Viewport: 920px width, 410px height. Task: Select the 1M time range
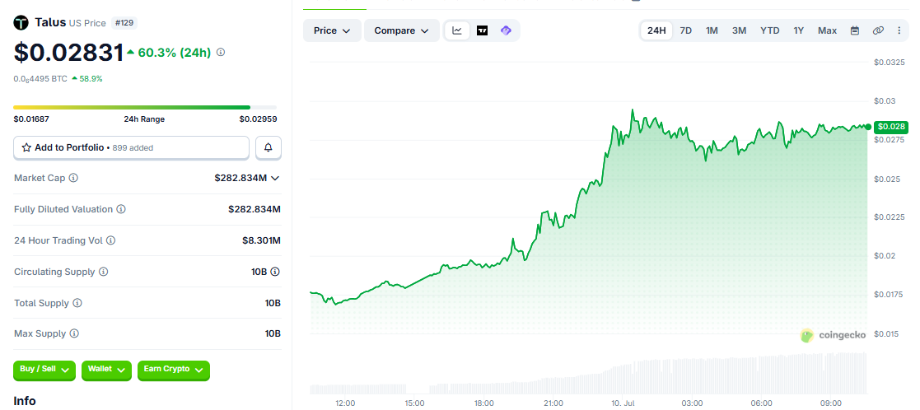coord(712,30)
